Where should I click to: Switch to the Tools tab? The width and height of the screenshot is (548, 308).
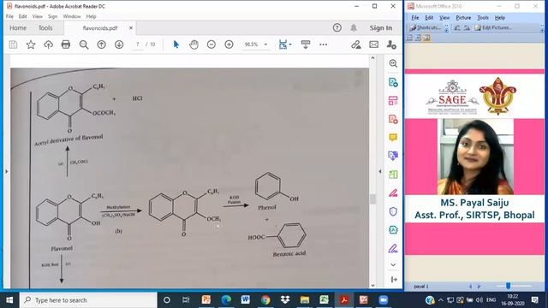click(45, 28)
